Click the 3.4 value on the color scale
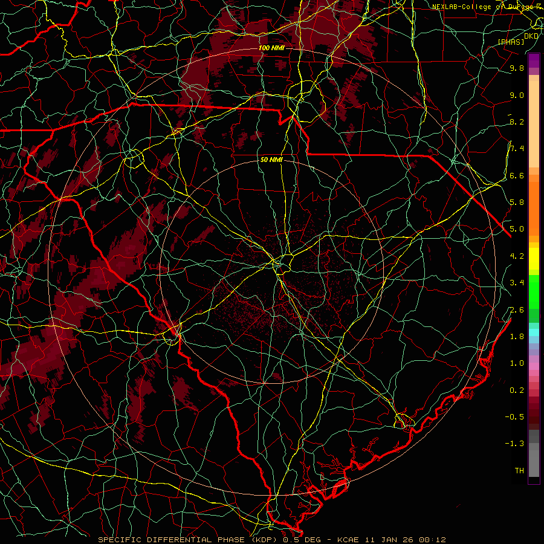This screenshot has width=544, height=544. [x=517, y=283]
